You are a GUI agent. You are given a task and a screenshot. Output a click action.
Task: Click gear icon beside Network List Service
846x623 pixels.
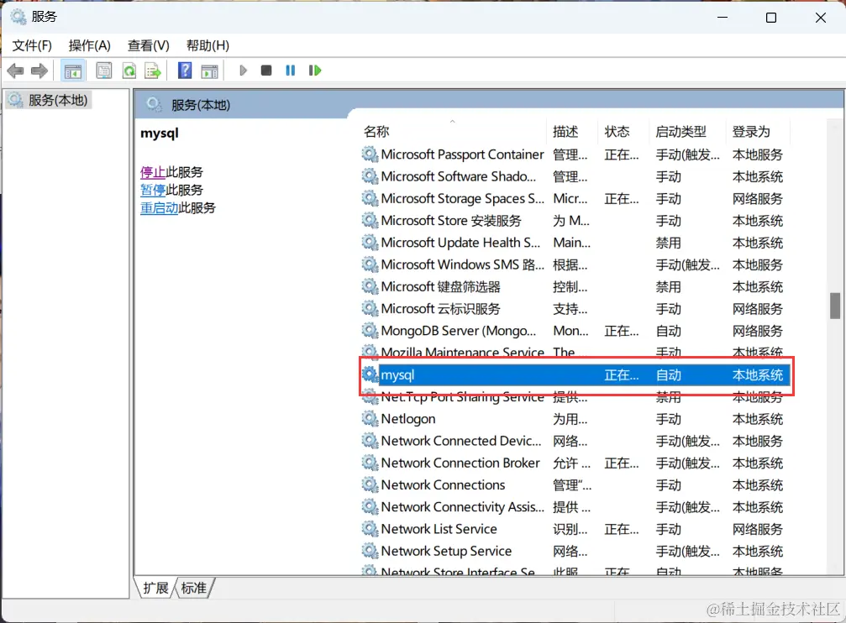[x=370, y=528]
